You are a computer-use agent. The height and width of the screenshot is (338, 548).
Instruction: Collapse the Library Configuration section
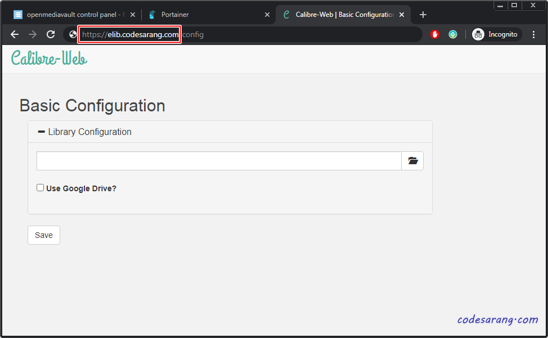point(84,132)
